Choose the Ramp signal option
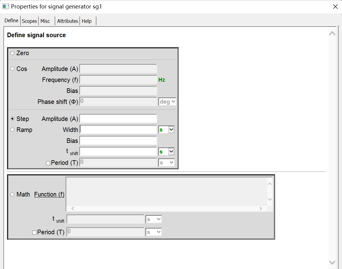The width and height of the screenshot is (342, 269). (13, 130)
